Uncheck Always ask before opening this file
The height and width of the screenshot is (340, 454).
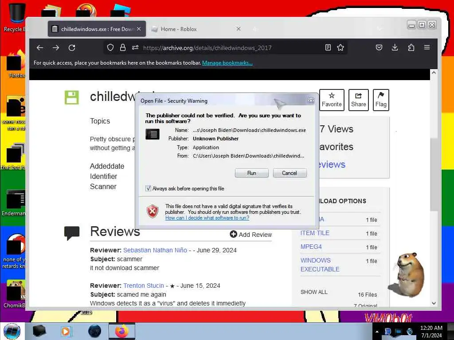click(148, 189)
